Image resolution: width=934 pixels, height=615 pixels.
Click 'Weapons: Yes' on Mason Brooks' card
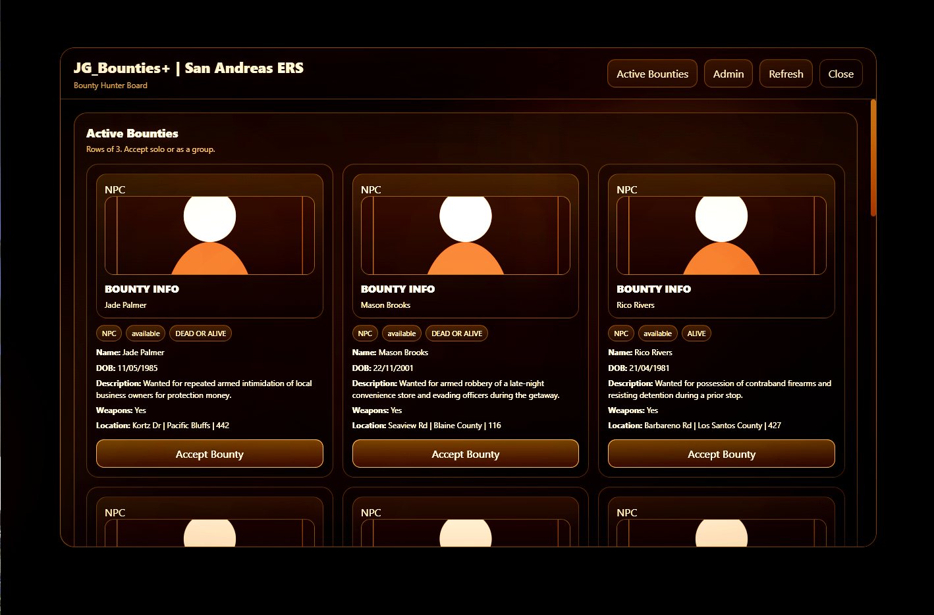tap(377, 410)
